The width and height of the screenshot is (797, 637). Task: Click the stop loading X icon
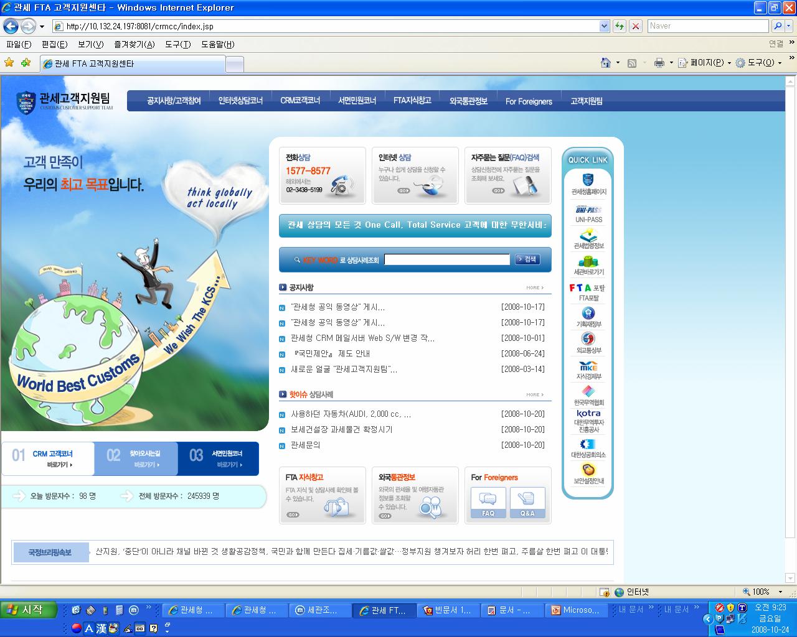pos(636,26)
